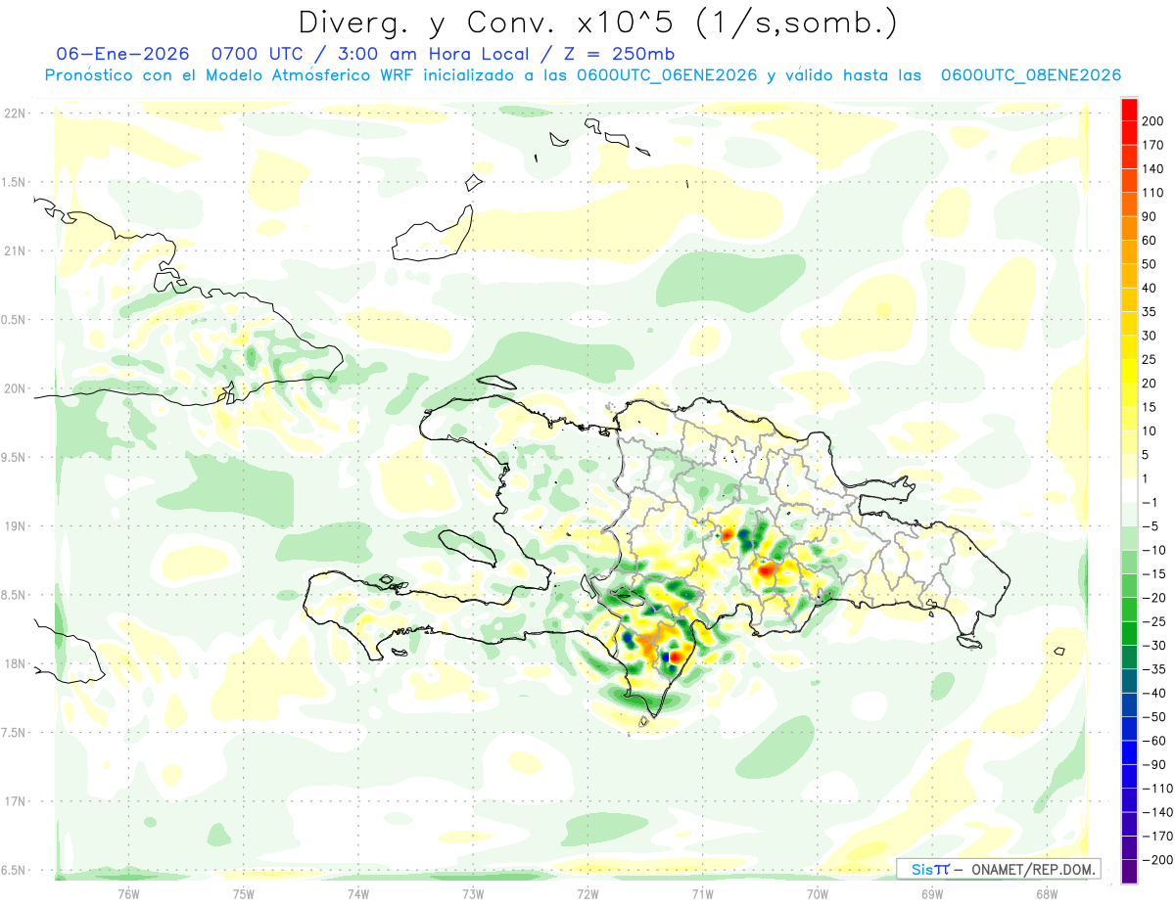Click the '-90' color scale label

pyautogui.click(x=1155, y=765)
